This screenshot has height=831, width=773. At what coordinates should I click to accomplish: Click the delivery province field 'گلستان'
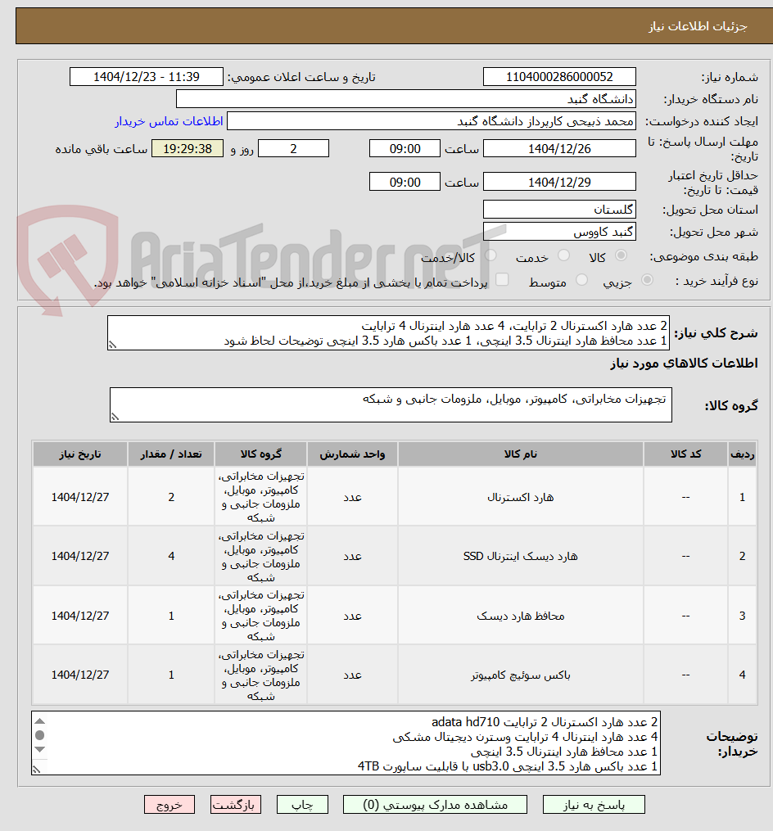click(559, 210)
